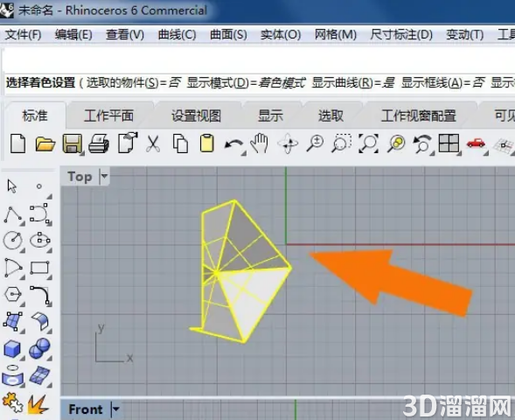
Task: Select the Box solid tool
Action: 12,348
